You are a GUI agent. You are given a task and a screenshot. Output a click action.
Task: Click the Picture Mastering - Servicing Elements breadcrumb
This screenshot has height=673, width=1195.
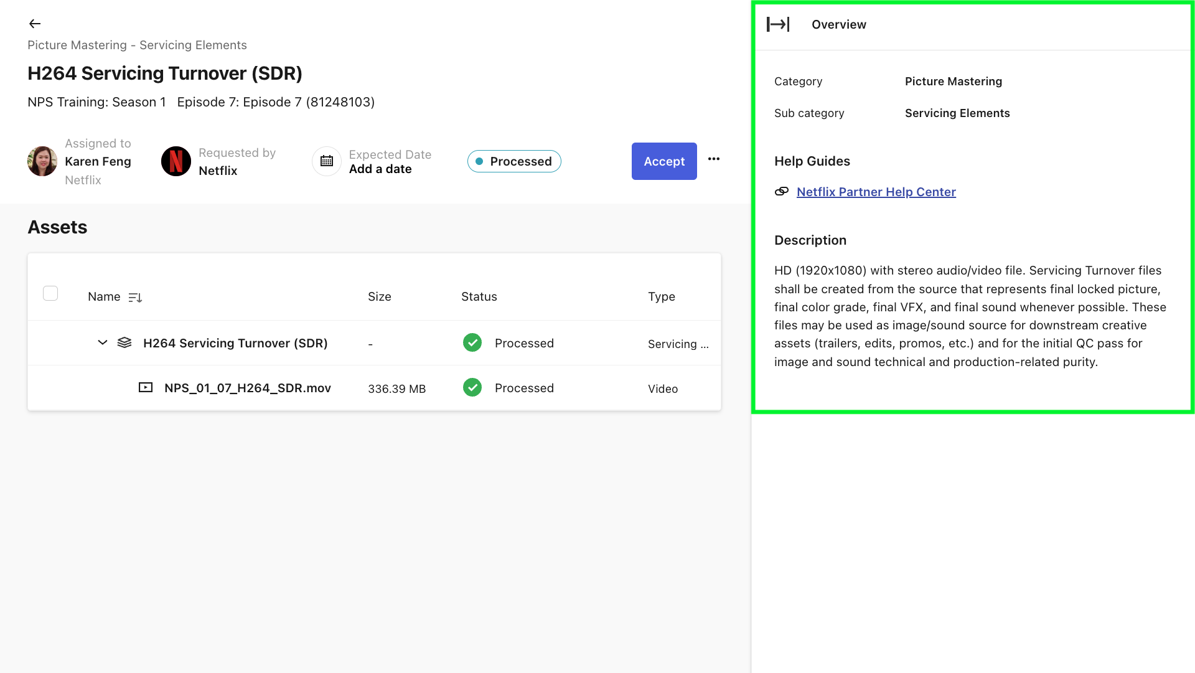(137, 45)
